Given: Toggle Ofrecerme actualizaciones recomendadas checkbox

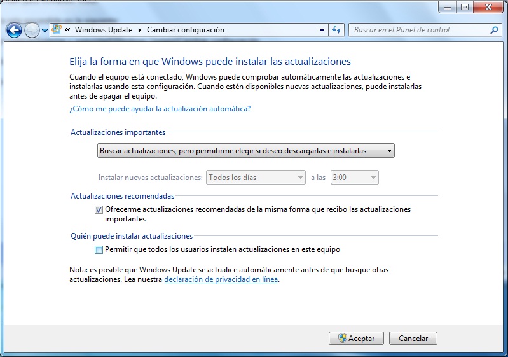Looking at the screenshot, I should (x=99, y=210).
